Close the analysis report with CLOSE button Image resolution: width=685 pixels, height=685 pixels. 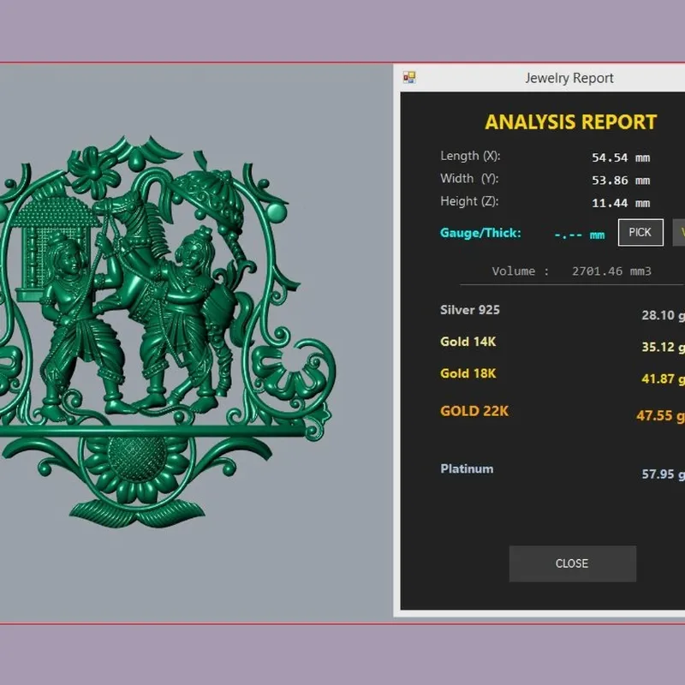click(572, 563)
